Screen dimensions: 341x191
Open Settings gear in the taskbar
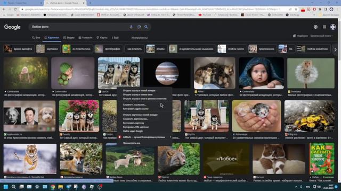pos(37,187)
